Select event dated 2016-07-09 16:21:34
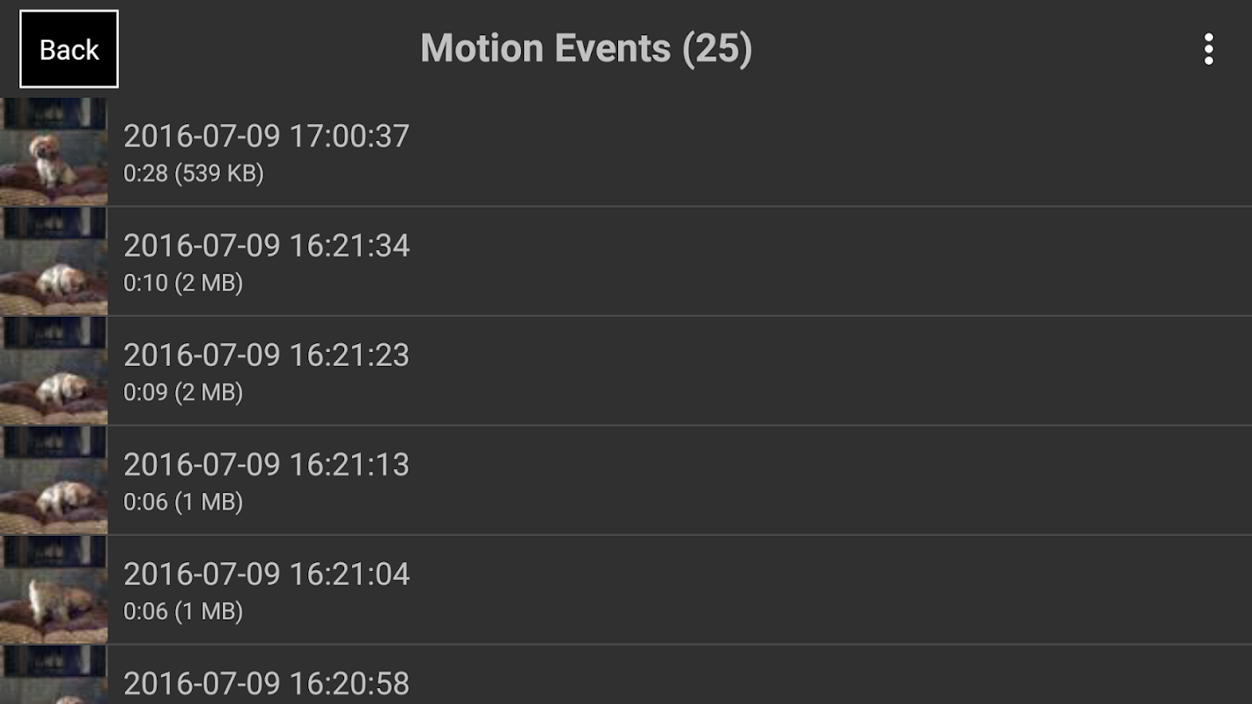The height and width of the screenshot is (704, 1252). point(266,246)
